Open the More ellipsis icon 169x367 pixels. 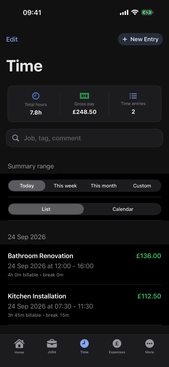click(x=150, y=344)
